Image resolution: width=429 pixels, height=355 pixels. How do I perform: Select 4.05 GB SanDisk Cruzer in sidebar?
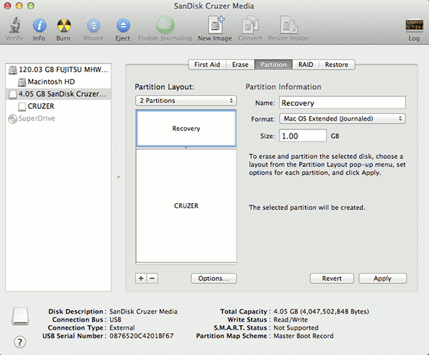(x=58, y=94)
